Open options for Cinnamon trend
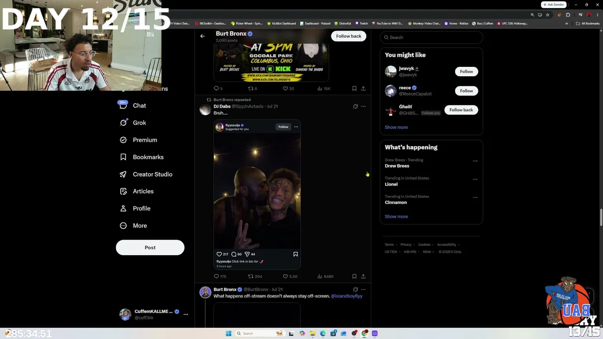The image size is (603, 339). tap(475, 198)
